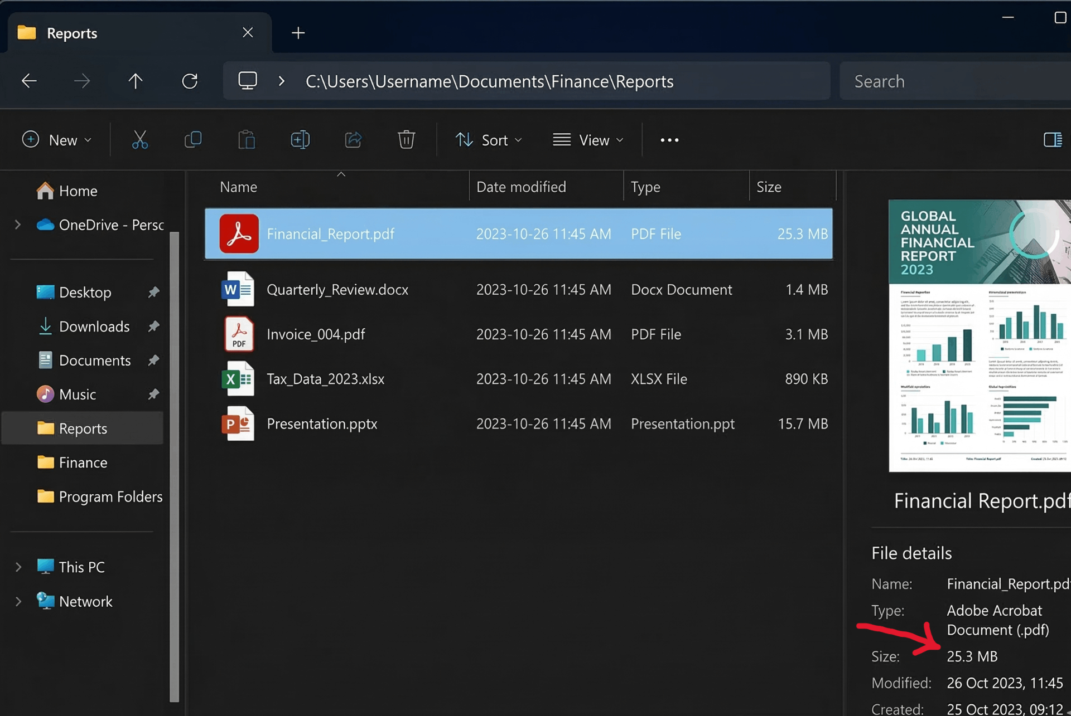The image size is (1071, 716).
Task: Open a new File Explorer tab
Action: click(x=298, y=33)
